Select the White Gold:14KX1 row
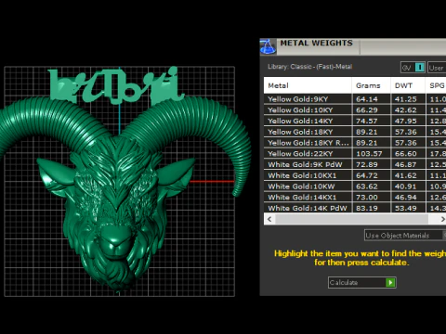The height and width of the screenshot is (334, 446). click(355, 197)
